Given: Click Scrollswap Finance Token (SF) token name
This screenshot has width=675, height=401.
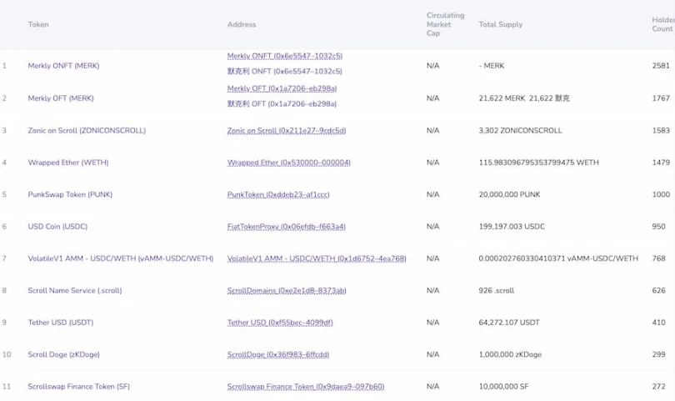Looking at the screenshot, I should (79, 387).
